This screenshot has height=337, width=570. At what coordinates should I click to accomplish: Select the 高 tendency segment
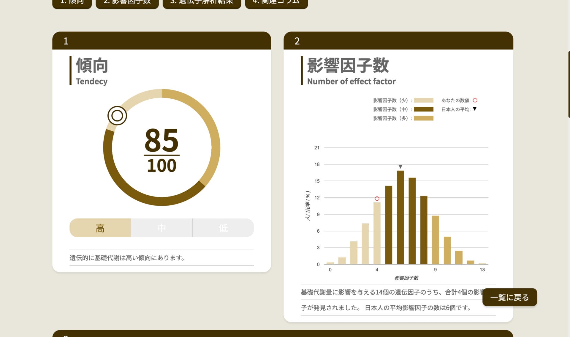coord(100,228)
